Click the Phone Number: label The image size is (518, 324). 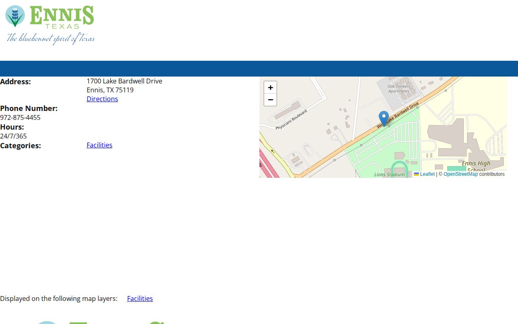tap(29, 108)
